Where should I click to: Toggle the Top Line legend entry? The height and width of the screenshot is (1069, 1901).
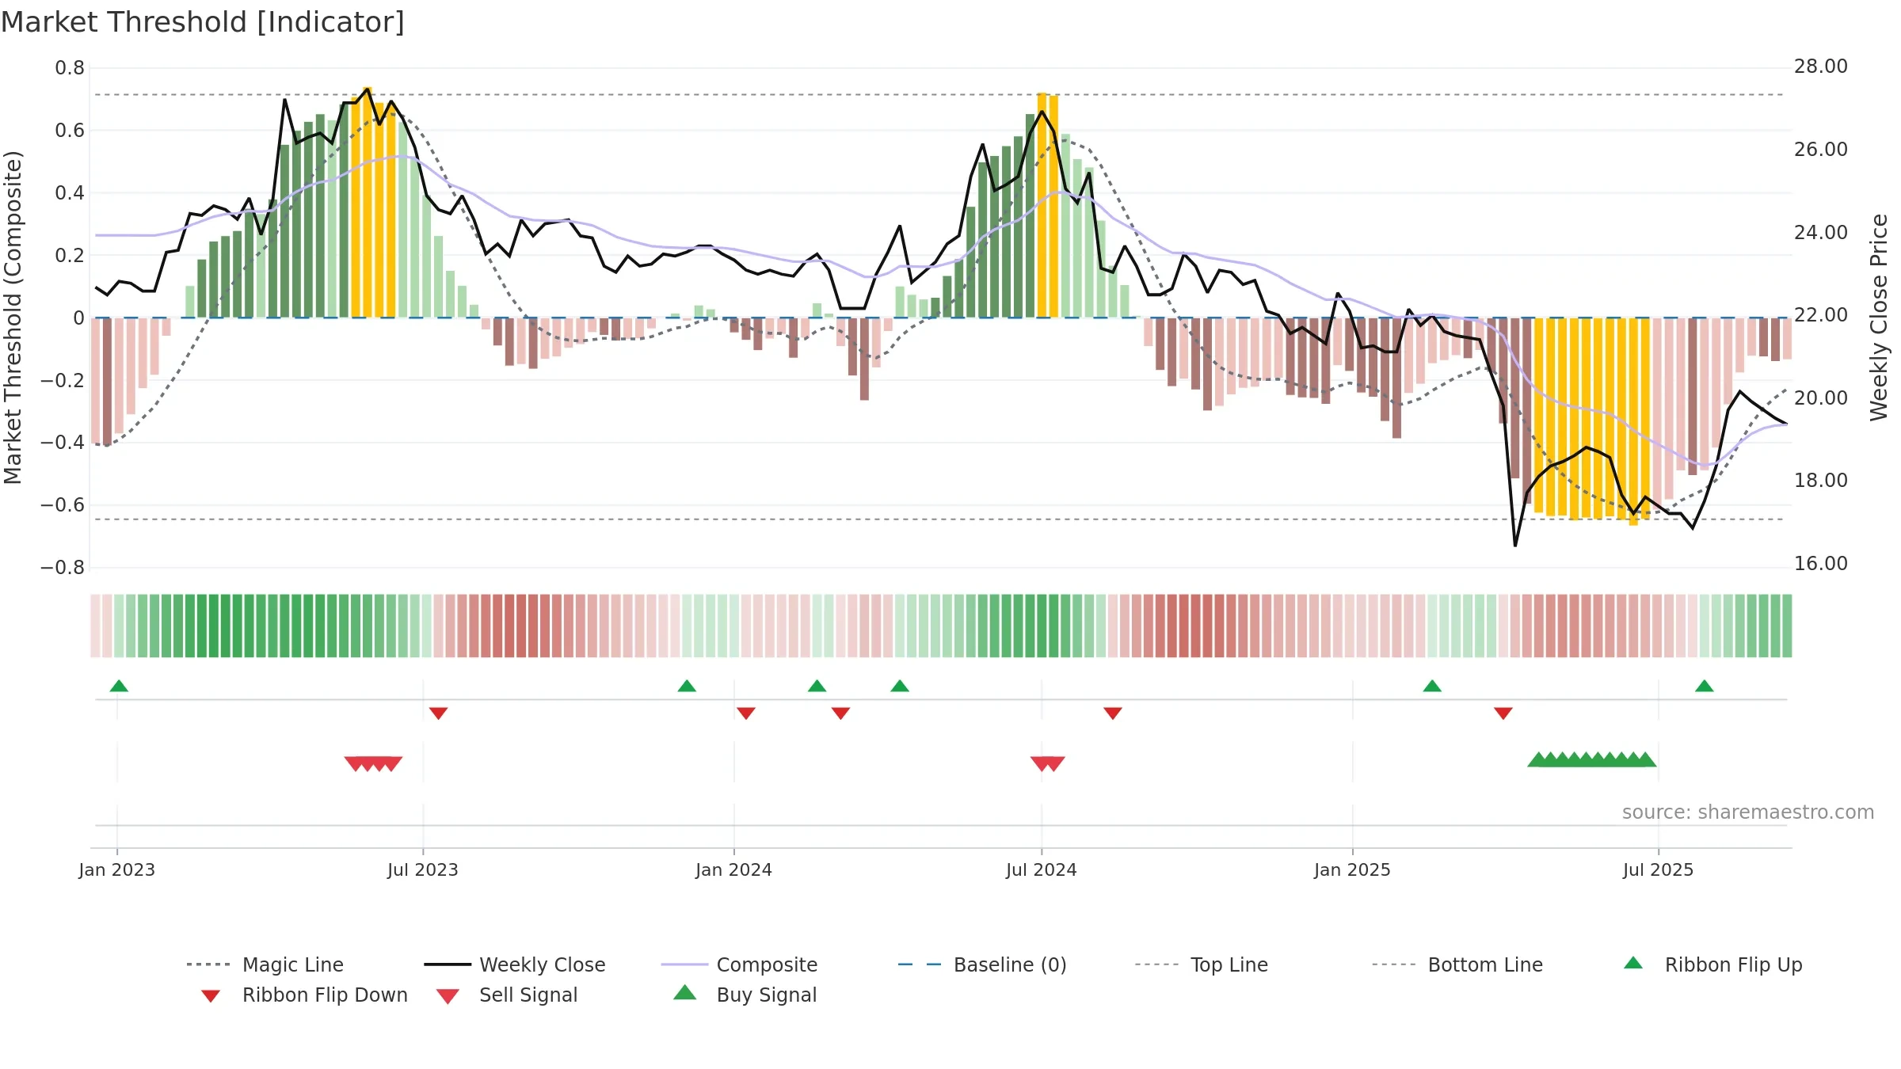coord(1201,964)
